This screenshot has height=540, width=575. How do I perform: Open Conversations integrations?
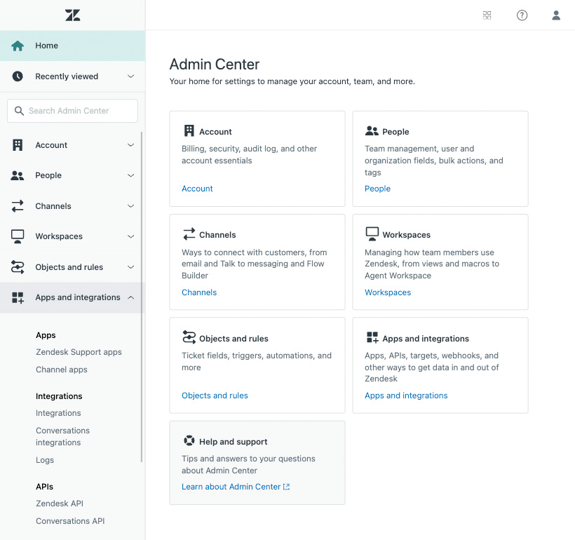tap(62, 436)
